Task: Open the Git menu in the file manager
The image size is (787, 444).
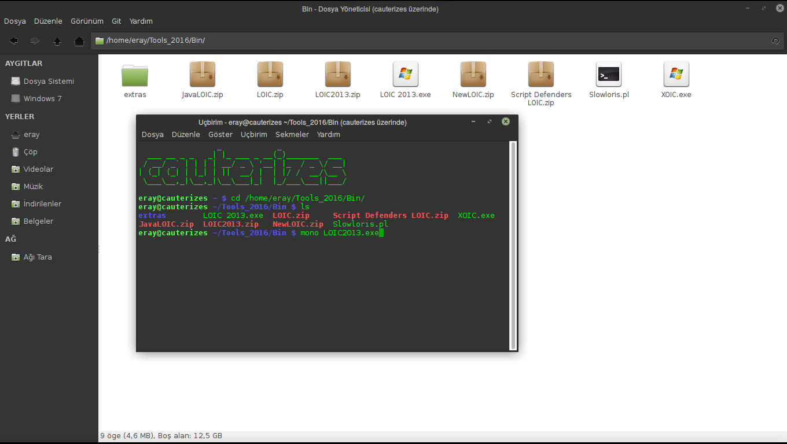Action: coord(116,21)
